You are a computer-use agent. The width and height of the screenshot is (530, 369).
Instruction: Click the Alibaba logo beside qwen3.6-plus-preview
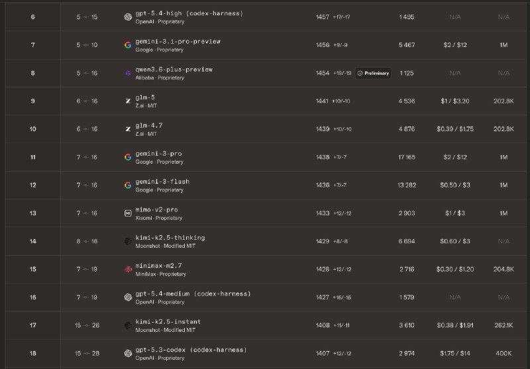[x=128, y=73]
